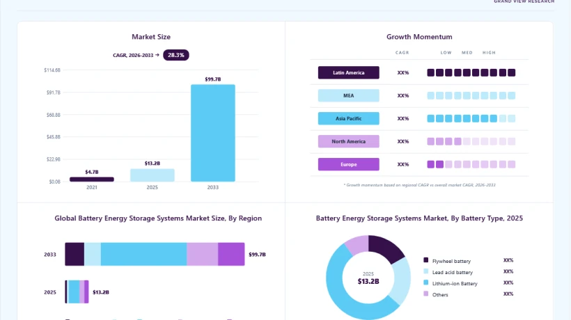The height and width of the screenshot is (320, 571).
Task: Click the dark purple segment of 2033 stacked bar
Action: [75, 254]
